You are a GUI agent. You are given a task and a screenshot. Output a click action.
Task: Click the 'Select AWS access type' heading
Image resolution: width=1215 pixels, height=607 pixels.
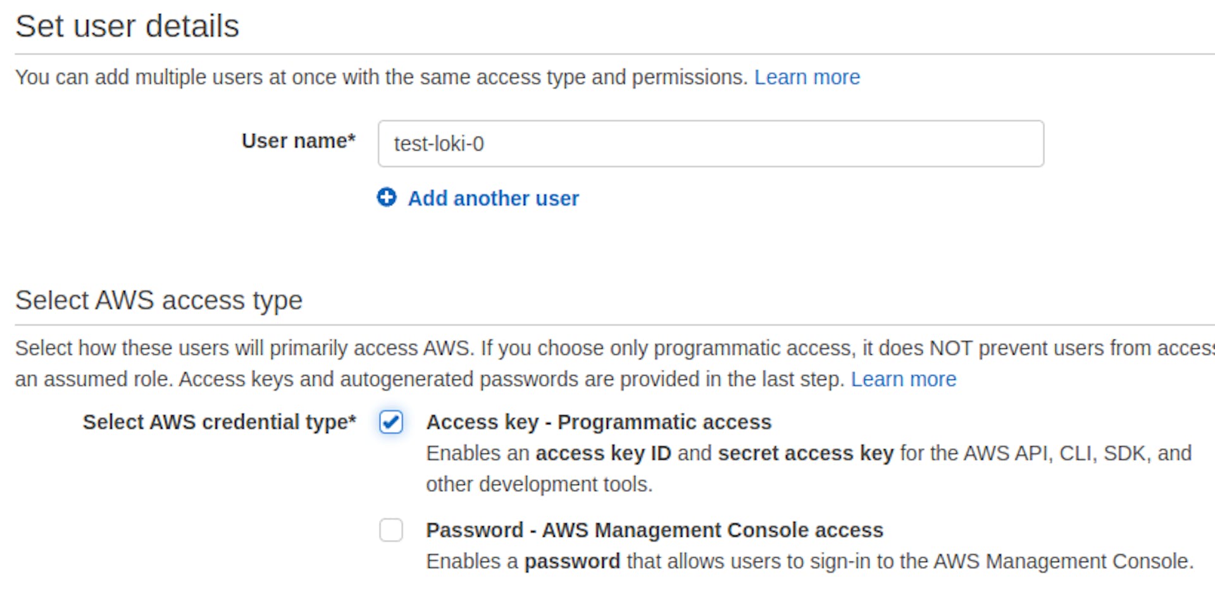point(159,300)
